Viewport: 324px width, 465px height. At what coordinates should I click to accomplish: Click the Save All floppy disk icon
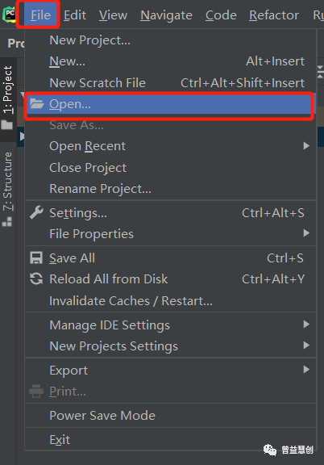tap(36, 258)
